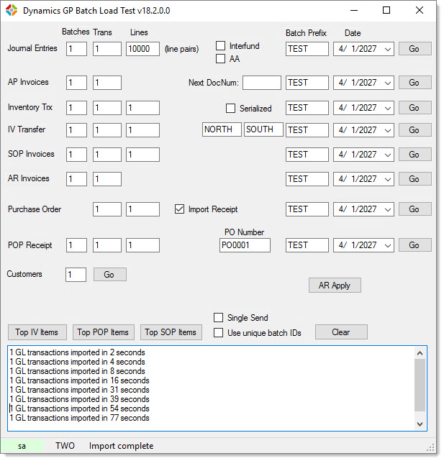Click the AR Invoices Batches field
Screen dimensions: 444x461
coord(76,179)
